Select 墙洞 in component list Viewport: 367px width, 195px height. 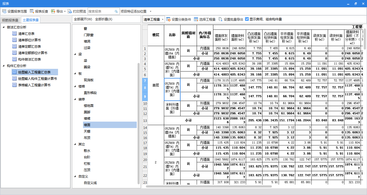tap(87, 41)
